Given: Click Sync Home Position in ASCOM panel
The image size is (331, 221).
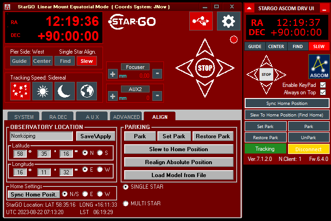Looking at the screenshot, I should (287, 103).
